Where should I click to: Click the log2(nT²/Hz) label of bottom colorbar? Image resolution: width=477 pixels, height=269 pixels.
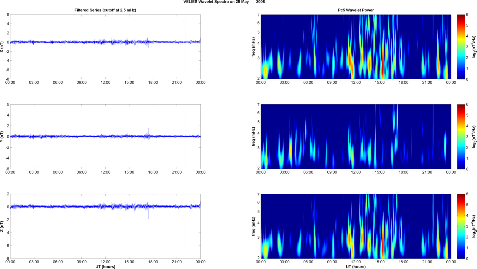click(x=474, y=226)
